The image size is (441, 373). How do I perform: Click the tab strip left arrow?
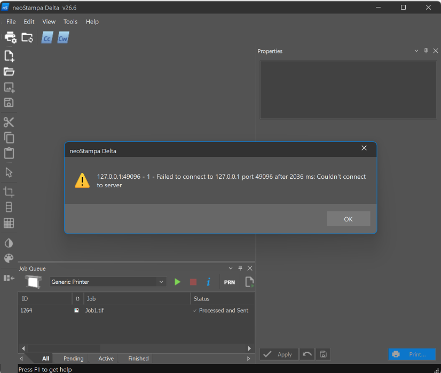pyautogui.click(x=21, y=359)
